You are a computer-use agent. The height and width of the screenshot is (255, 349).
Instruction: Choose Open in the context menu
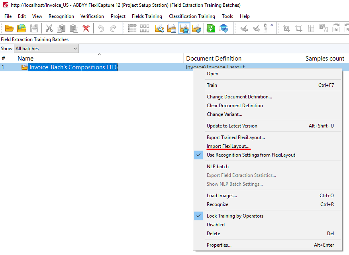267,74
